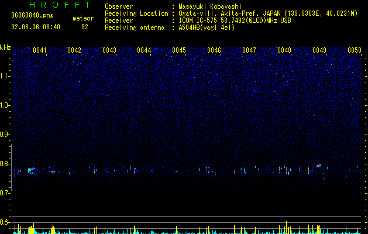Click the 0848 time marker
Image resolution: width=368 pixels, height=234 pixels.
pos(284,50)
